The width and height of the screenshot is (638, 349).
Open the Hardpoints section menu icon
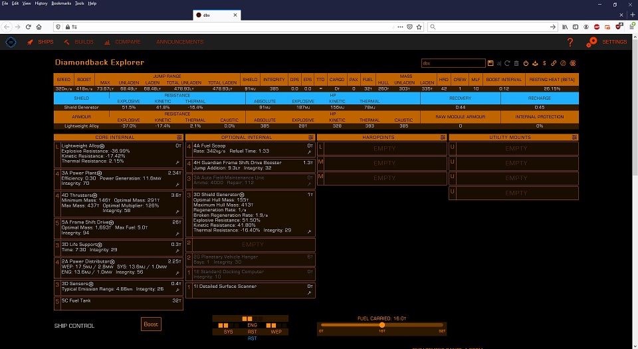click(443, 138)
